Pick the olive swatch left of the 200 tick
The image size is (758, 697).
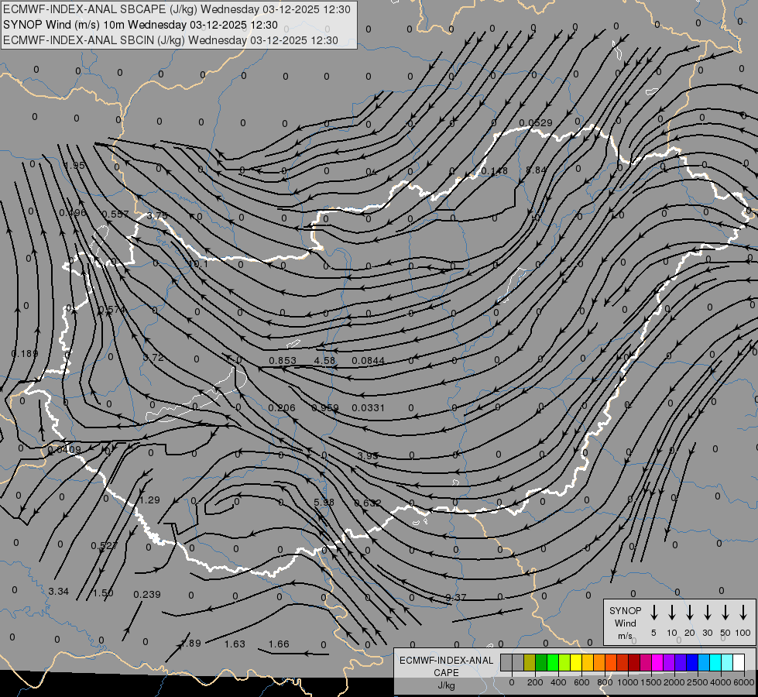(530, 662)
